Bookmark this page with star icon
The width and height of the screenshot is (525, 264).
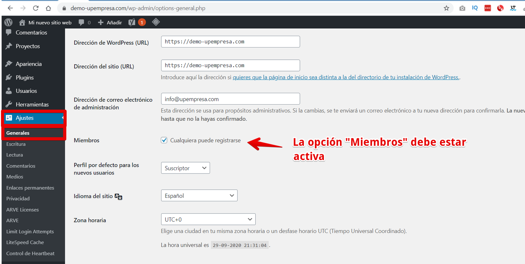(447, 8)
